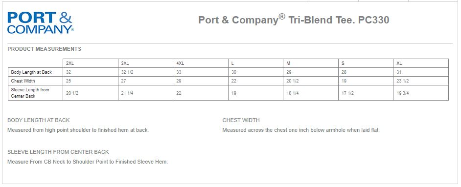Viewport: 461px width, 187px height.
Task: Click the 3XL body length value 32 1/2
Action: click(x=127, y=72)
